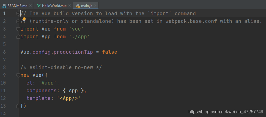Collapse the new Vue block on line 9
Screen dimensions: 266x117
(x=18, y=75)
